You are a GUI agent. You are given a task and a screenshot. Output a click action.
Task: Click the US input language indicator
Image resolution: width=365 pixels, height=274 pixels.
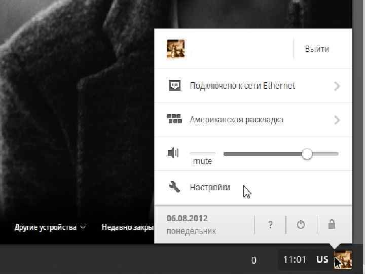[322, 260]
